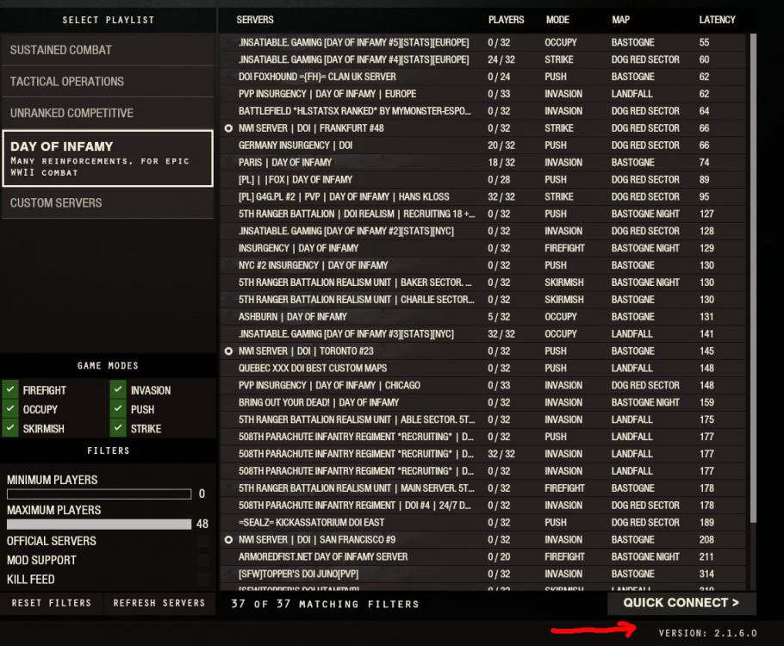Select Ashburn Day of Infamy server
The height and width of the screenshot is (646, 784).
(482, 317)
